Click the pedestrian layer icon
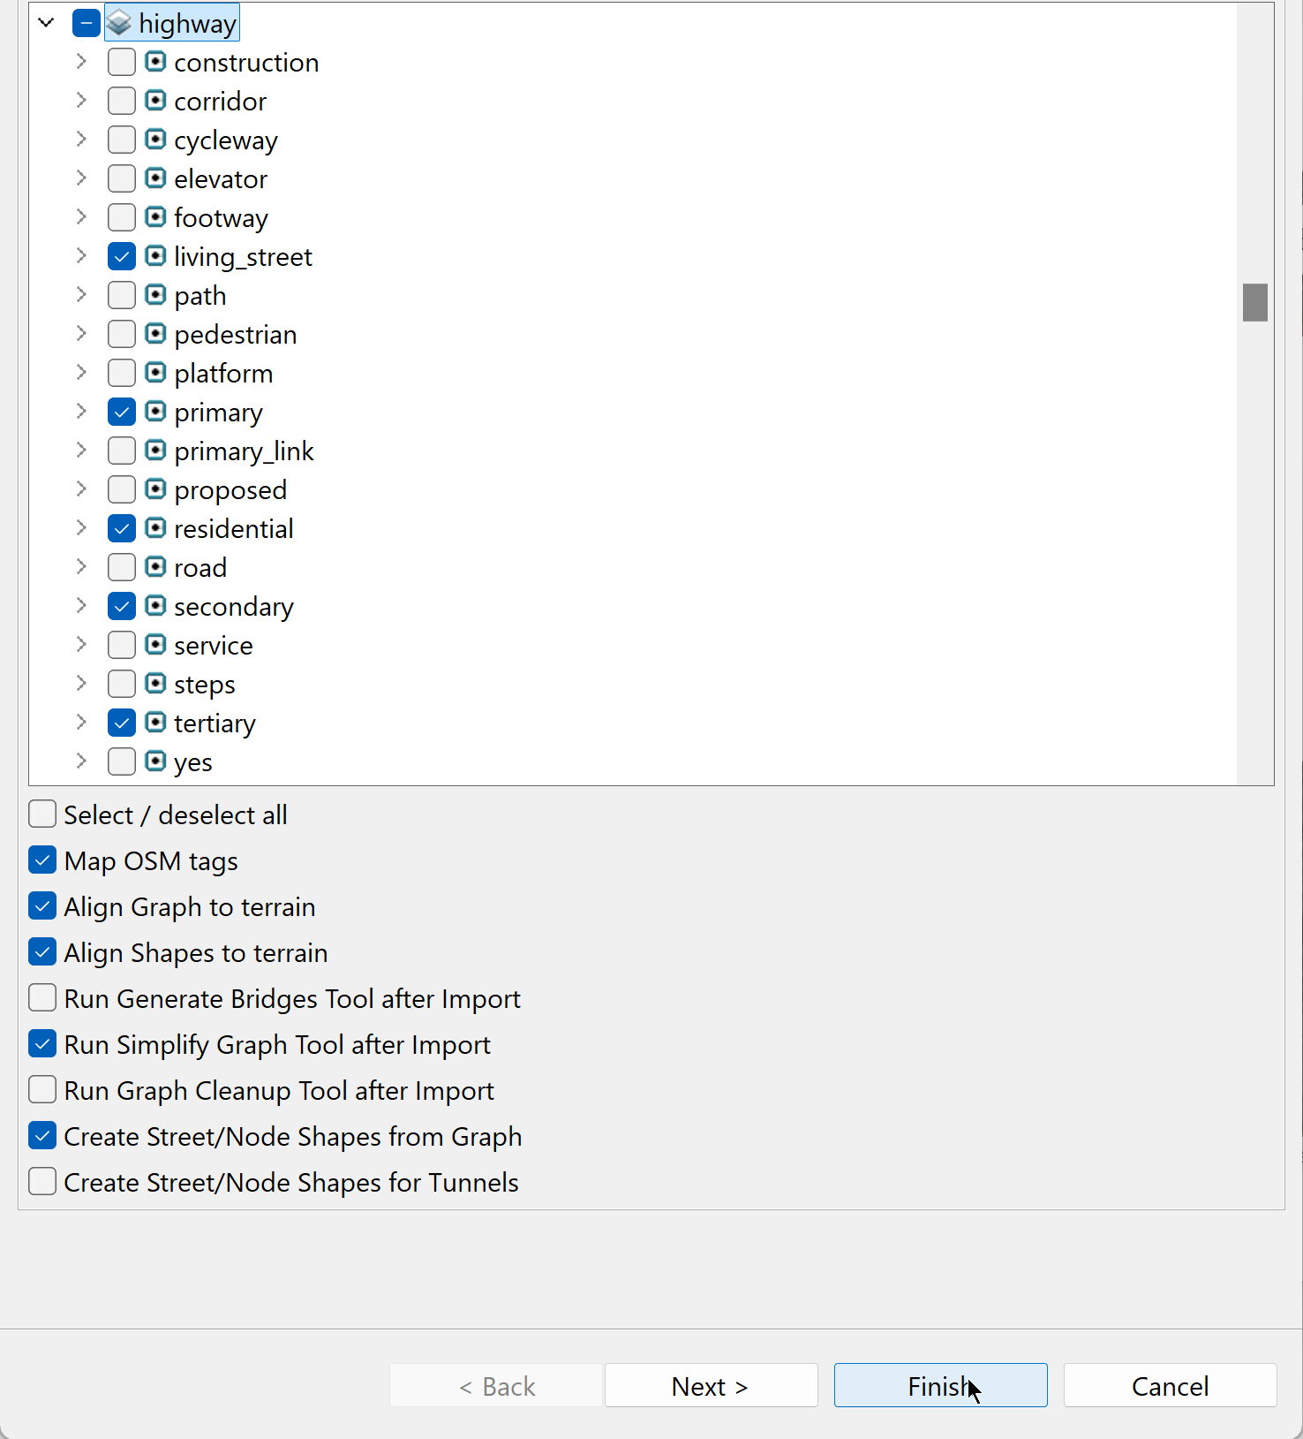 coord(155,334)
